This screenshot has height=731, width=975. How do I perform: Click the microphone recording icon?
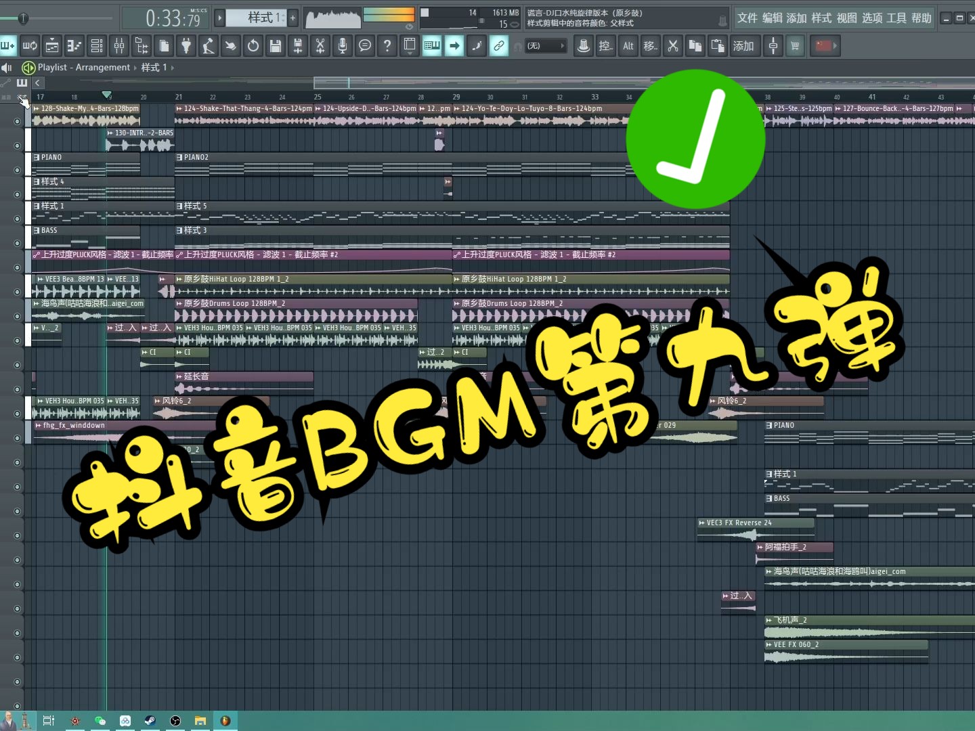coord(343,45)
